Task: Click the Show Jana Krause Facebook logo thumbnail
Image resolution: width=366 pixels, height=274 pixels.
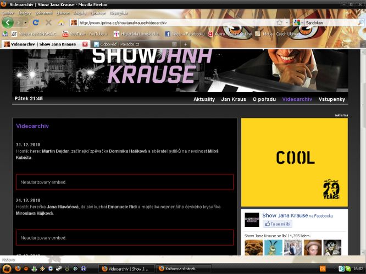Action: coord(252,220)
